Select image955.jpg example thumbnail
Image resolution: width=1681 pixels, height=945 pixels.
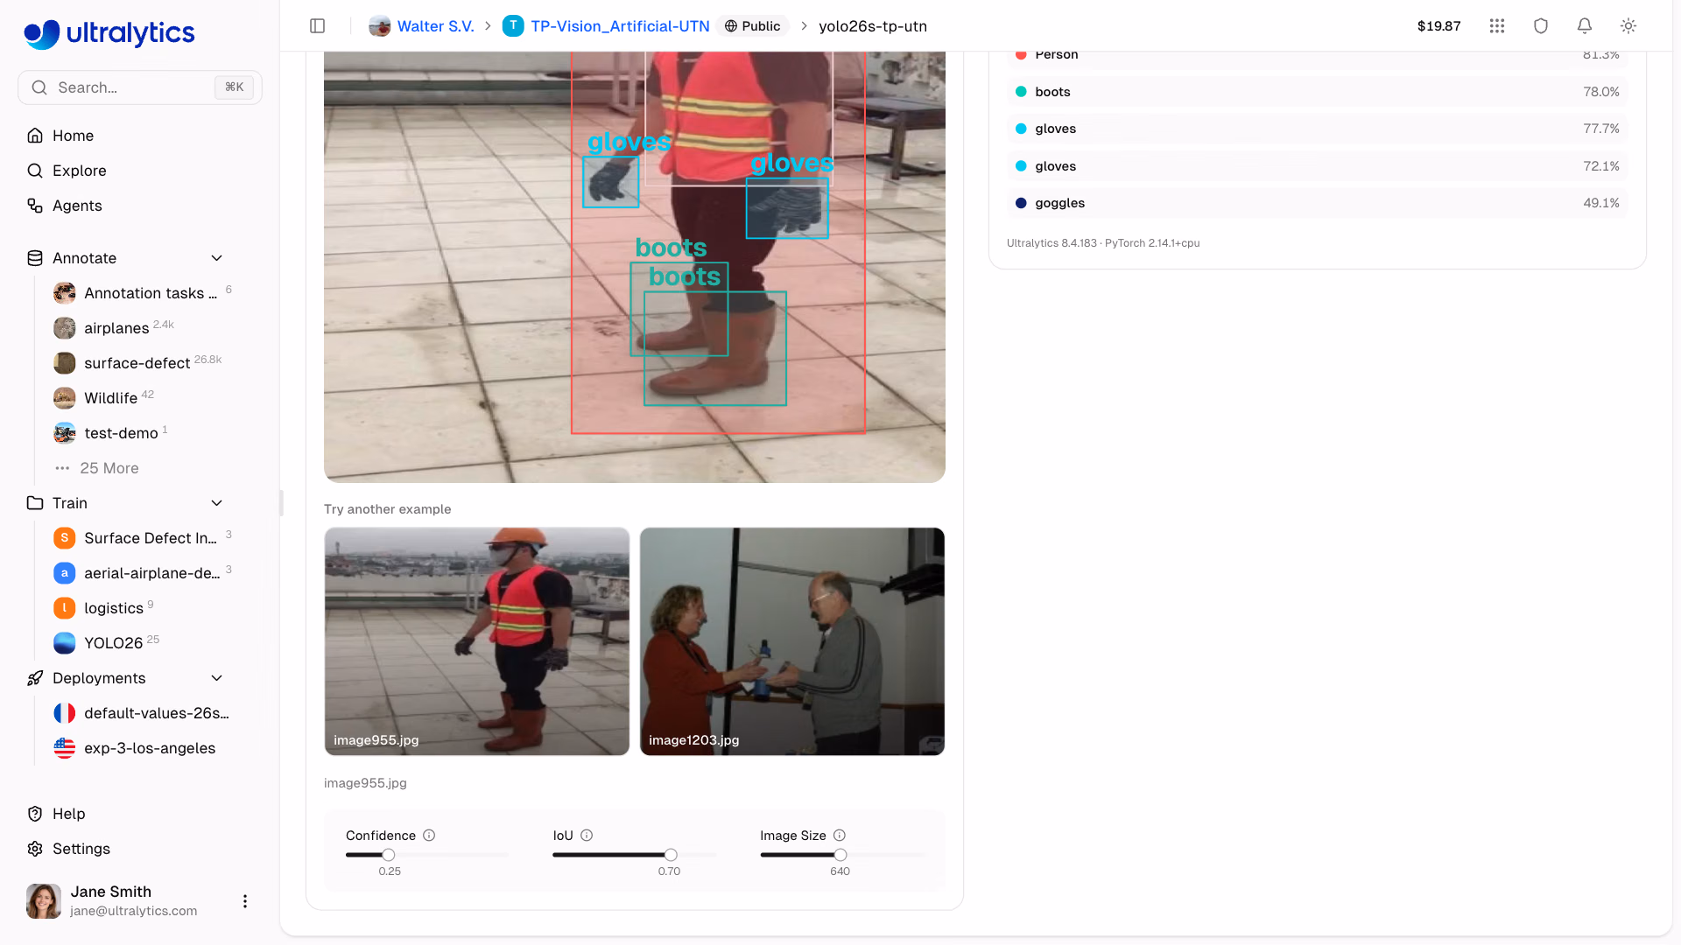(x=477, y=641)
